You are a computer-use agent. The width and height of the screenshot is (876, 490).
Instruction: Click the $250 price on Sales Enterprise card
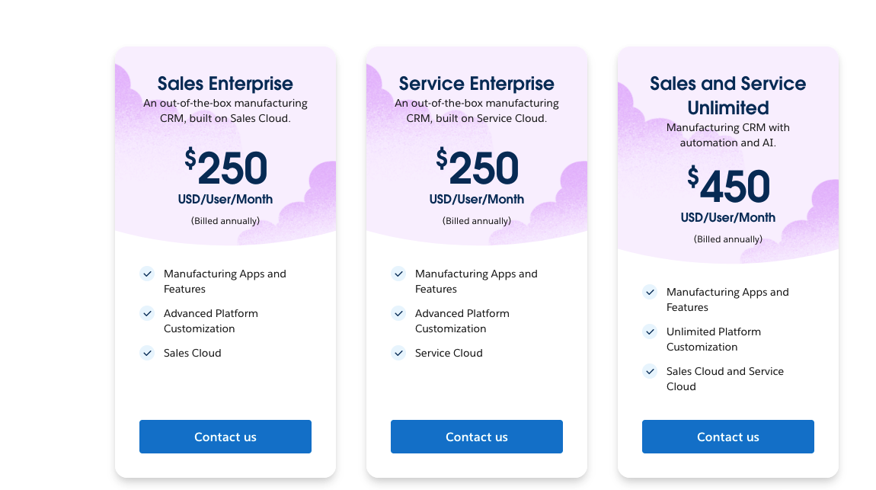pos(226,168)
